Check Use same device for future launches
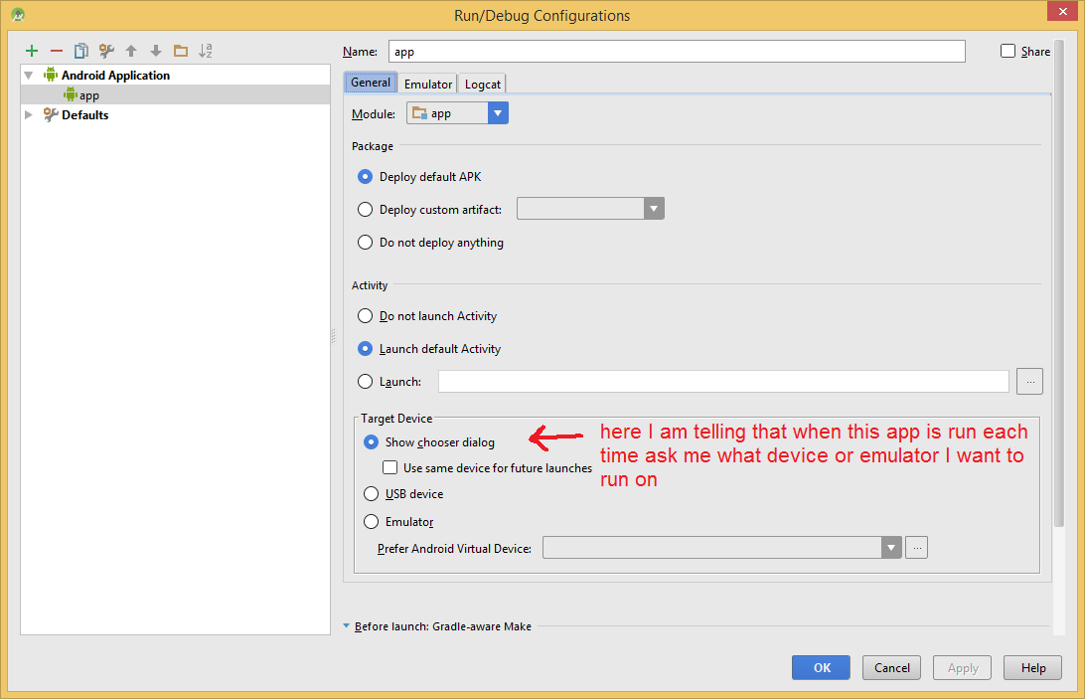The width and height of the screenshot is (1085, 699). pyautogui.click(x=390, y=467)
